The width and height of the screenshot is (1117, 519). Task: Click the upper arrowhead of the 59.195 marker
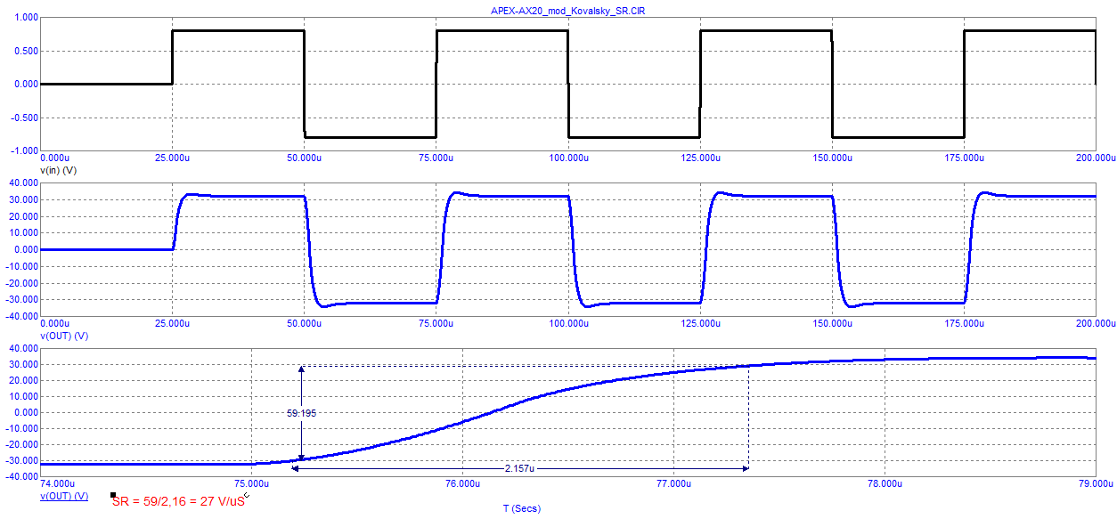click(301, 369)
